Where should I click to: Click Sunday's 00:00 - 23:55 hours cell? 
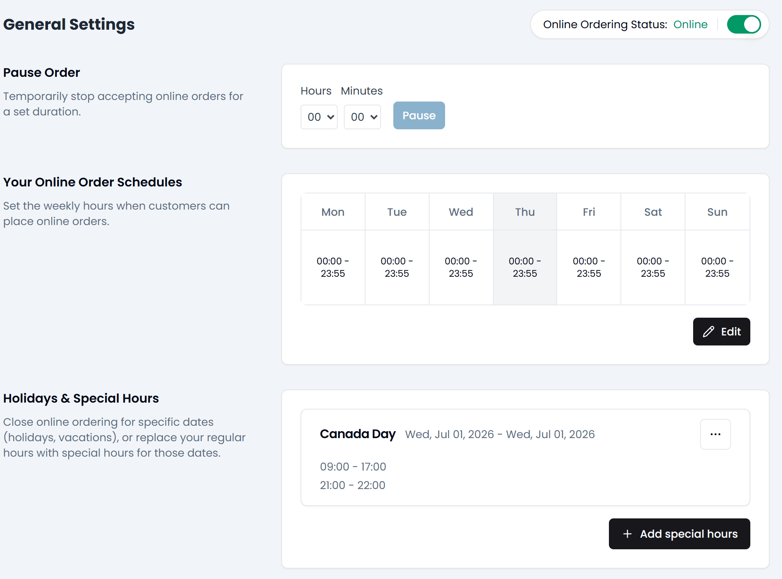click(717, 267)
